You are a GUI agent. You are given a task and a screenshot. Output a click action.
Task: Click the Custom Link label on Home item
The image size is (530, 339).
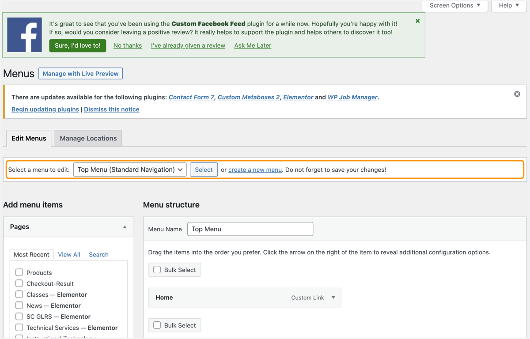click(x=307, y=298)
